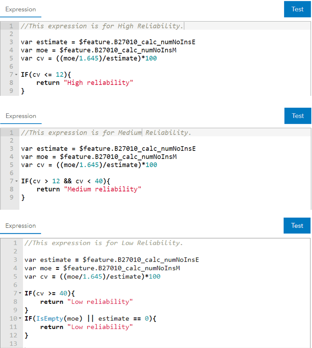Click "Low reliability" string on line 8
This screenshot has width=312, height=348.
[100, 302]
